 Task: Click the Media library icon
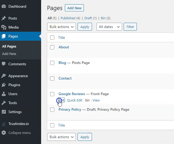click(x=4, y=27)
